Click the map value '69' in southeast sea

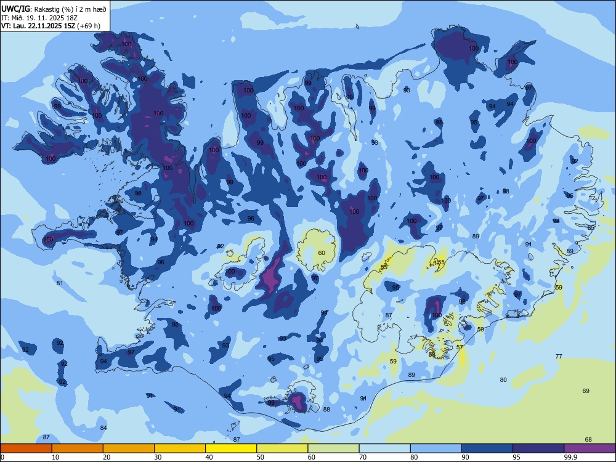[586, 391]
